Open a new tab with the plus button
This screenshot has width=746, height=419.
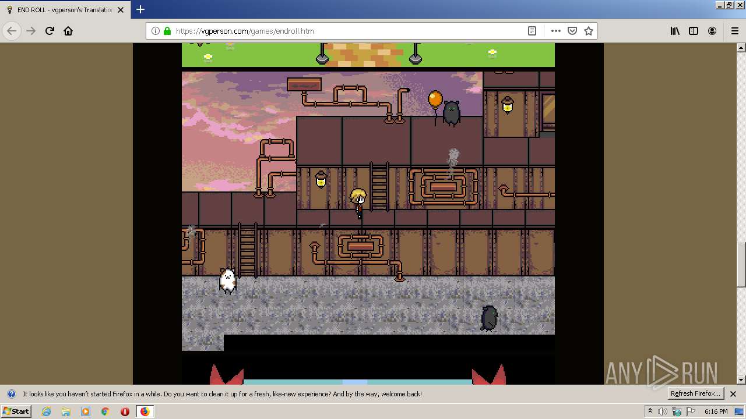tap(140, 9)
